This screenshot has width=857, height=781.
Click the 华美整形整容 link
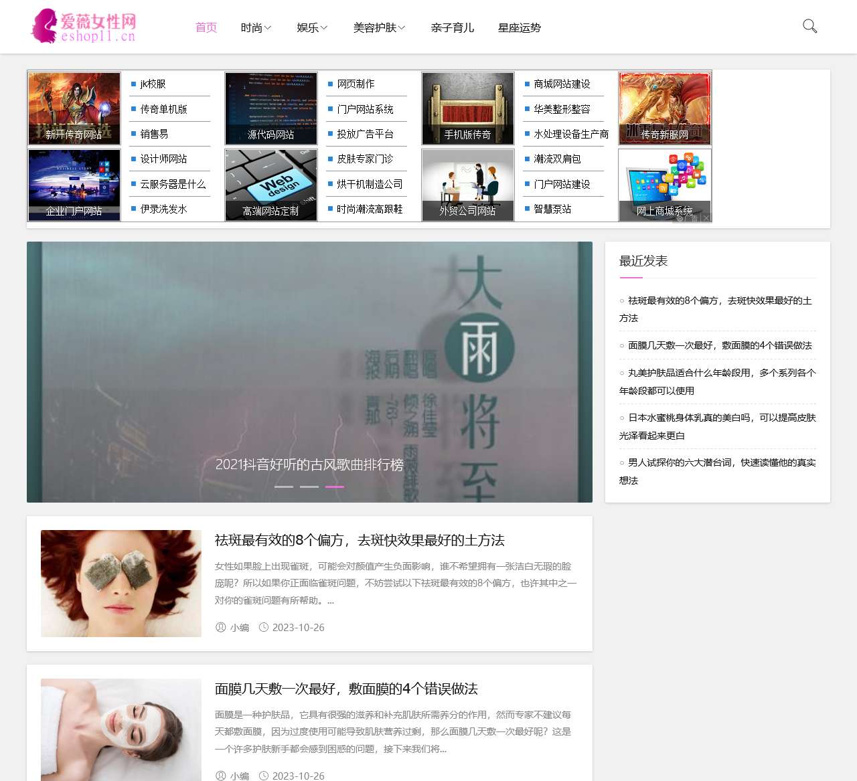tap(562, 109)
